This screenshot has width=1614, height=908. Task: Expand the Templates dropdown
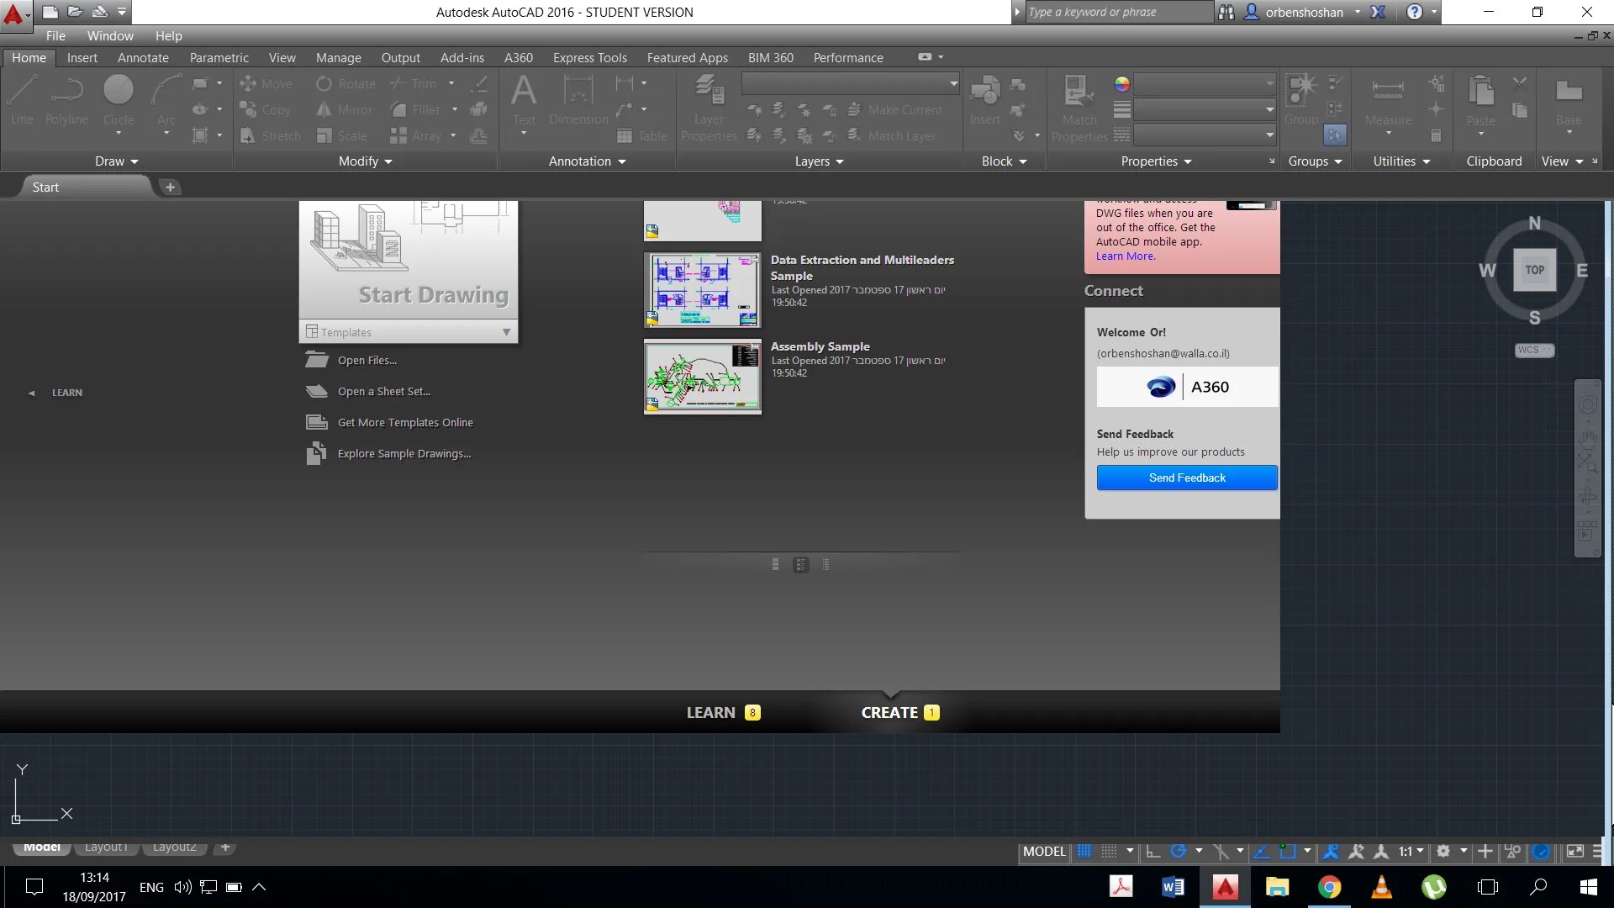[506, 332]
